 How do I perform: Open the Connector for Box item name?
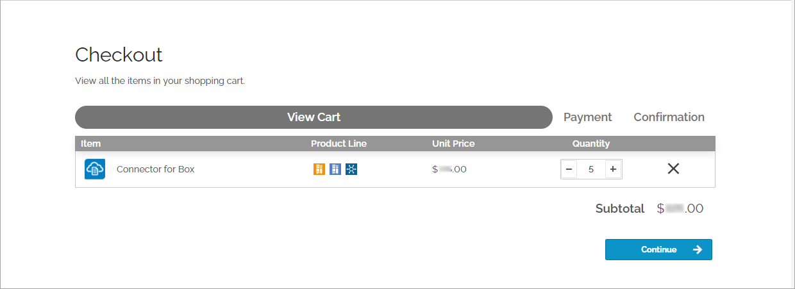pos(155,169)
